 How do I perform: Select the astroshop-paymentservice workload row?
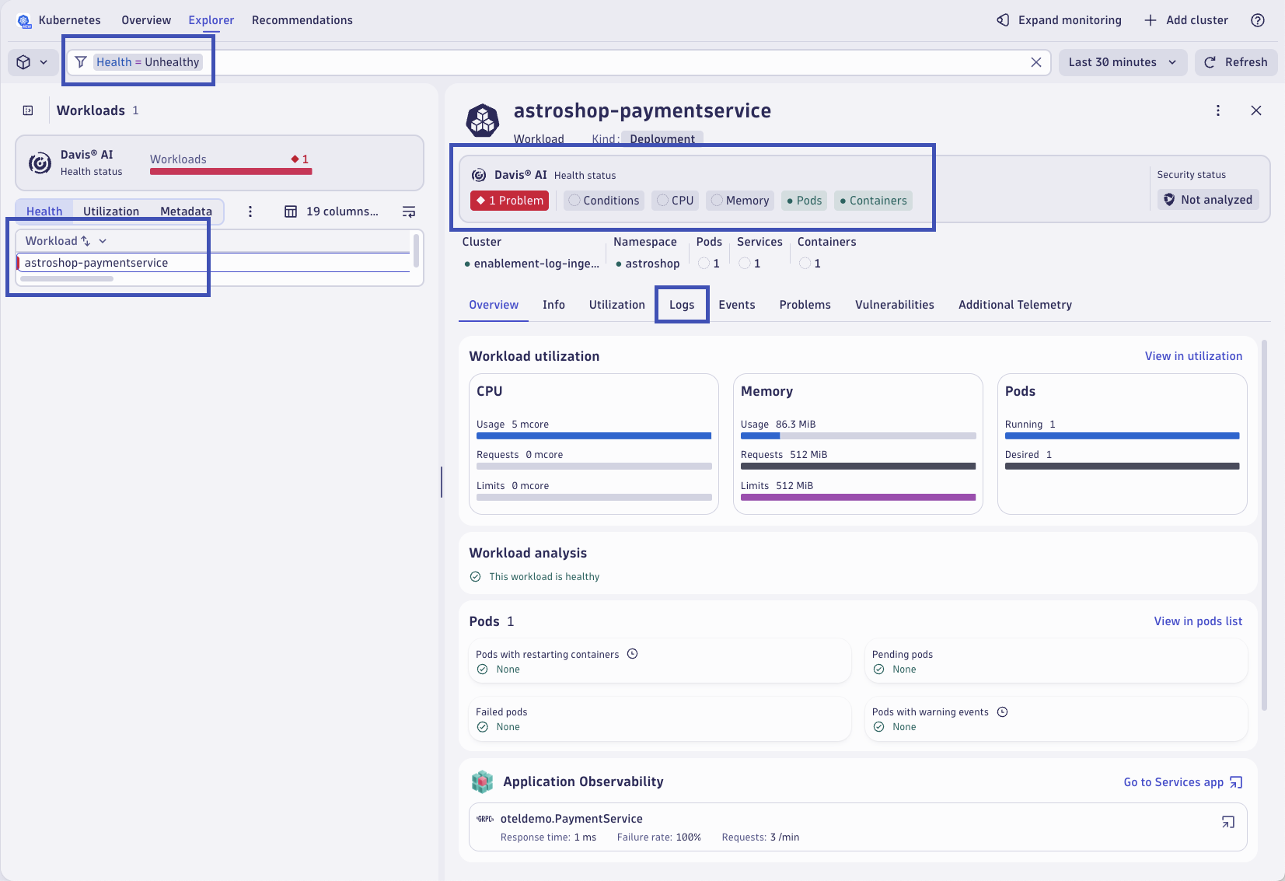click(213, 263)
